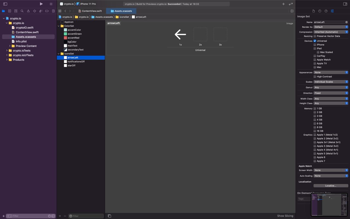Open the breakpoint navigator
Image resolution: width=350 pixels, height=219 pixels.
point(47,11)
